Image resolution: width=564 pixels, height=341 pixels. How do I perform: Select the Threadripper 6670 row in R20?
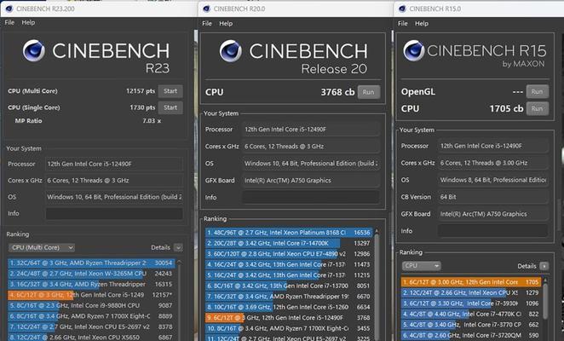tap(289, 297)
